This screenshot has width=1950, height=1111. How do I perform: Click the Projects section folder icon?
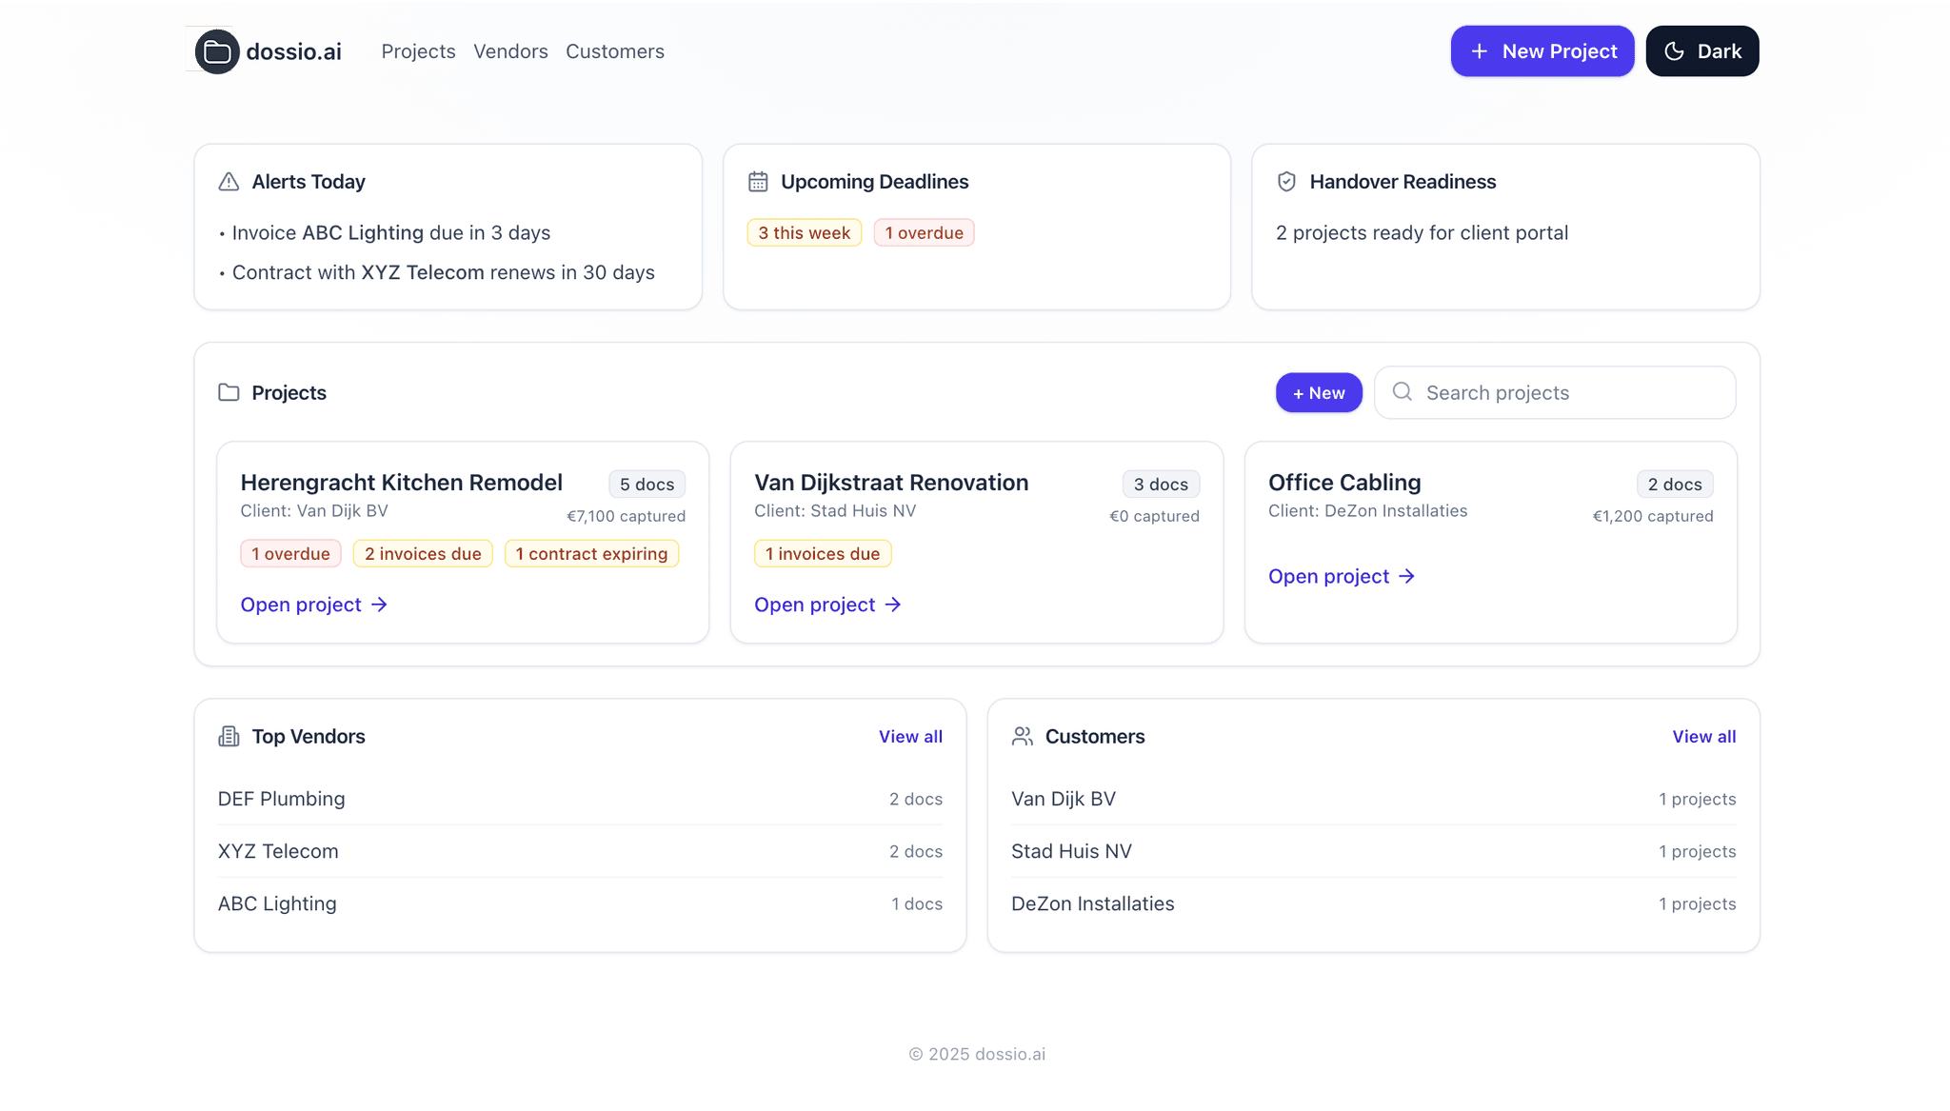[x=229, y=393]
